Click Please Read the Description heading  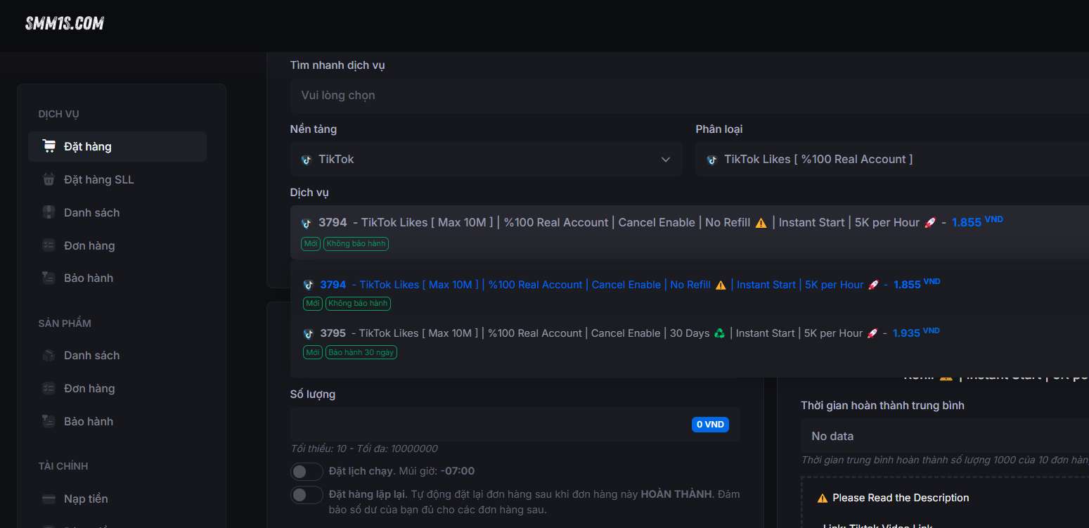click(901, 498)
